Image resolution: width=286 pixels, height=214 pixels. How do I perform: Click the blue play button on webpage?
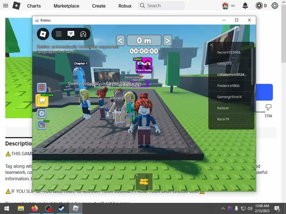264,92
